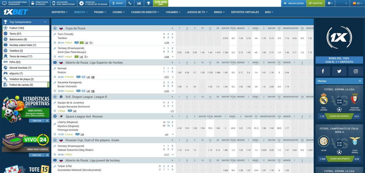Screen dimensions: 365x173
Task: Favorite the Tom (Tomsk) vs Tambov match star
Action: tap(55, 43)
